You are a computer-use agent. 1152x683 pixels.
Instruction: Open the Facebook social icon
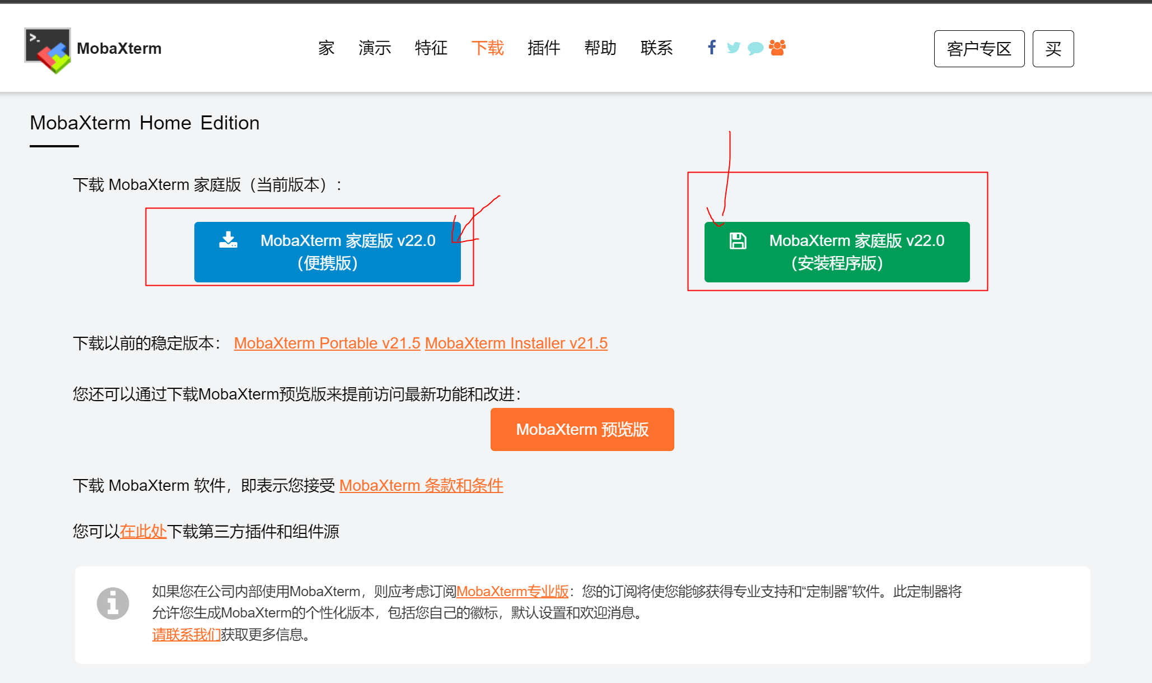[x=711, y=48]
